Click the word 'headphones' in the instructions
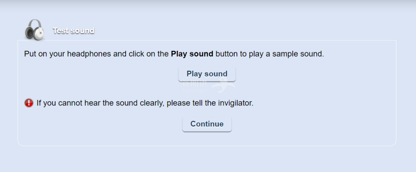The image size is (416, 172). pyautogui.click(x=89, y=54)
